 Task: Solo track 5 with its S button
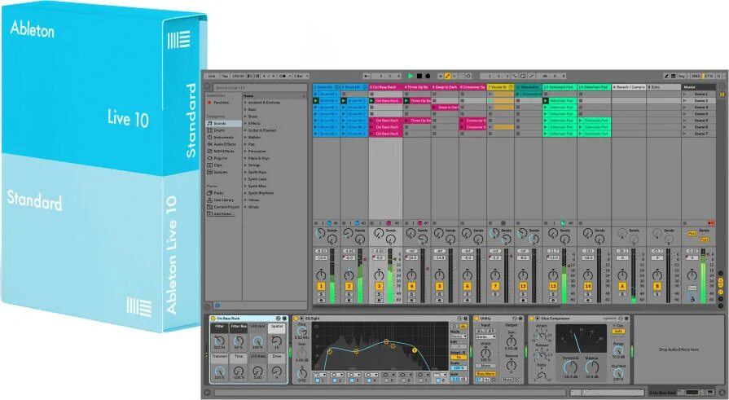tap(439, 294)
